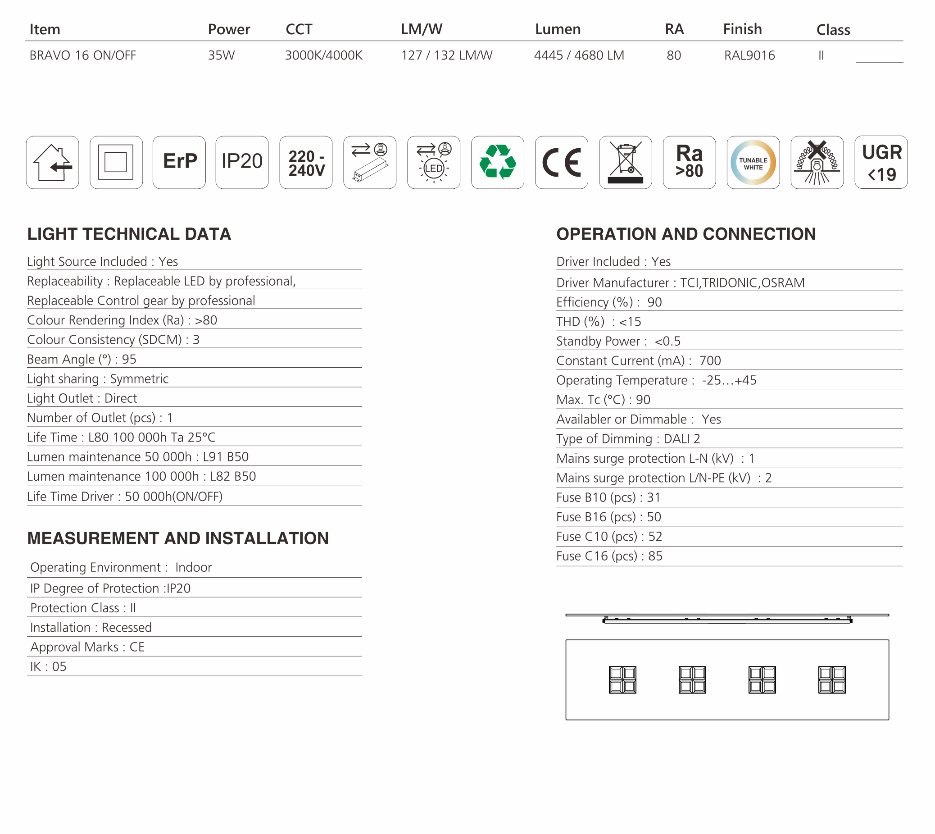The image size is (935, 834).
Task: Click the CE mark icon
Action: pyautogui.click(x=562, y=162)
